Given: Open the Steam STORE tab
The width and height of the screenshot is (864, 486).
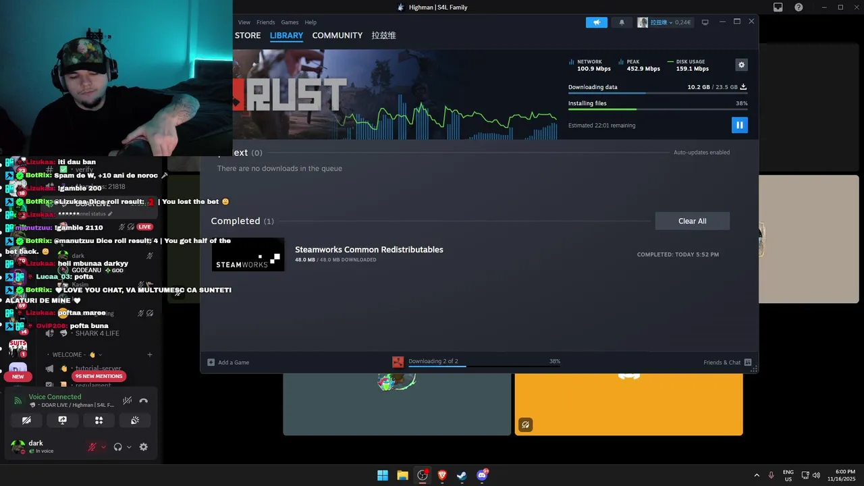Looking at the screenshot, I should click(x=248, y=35).
